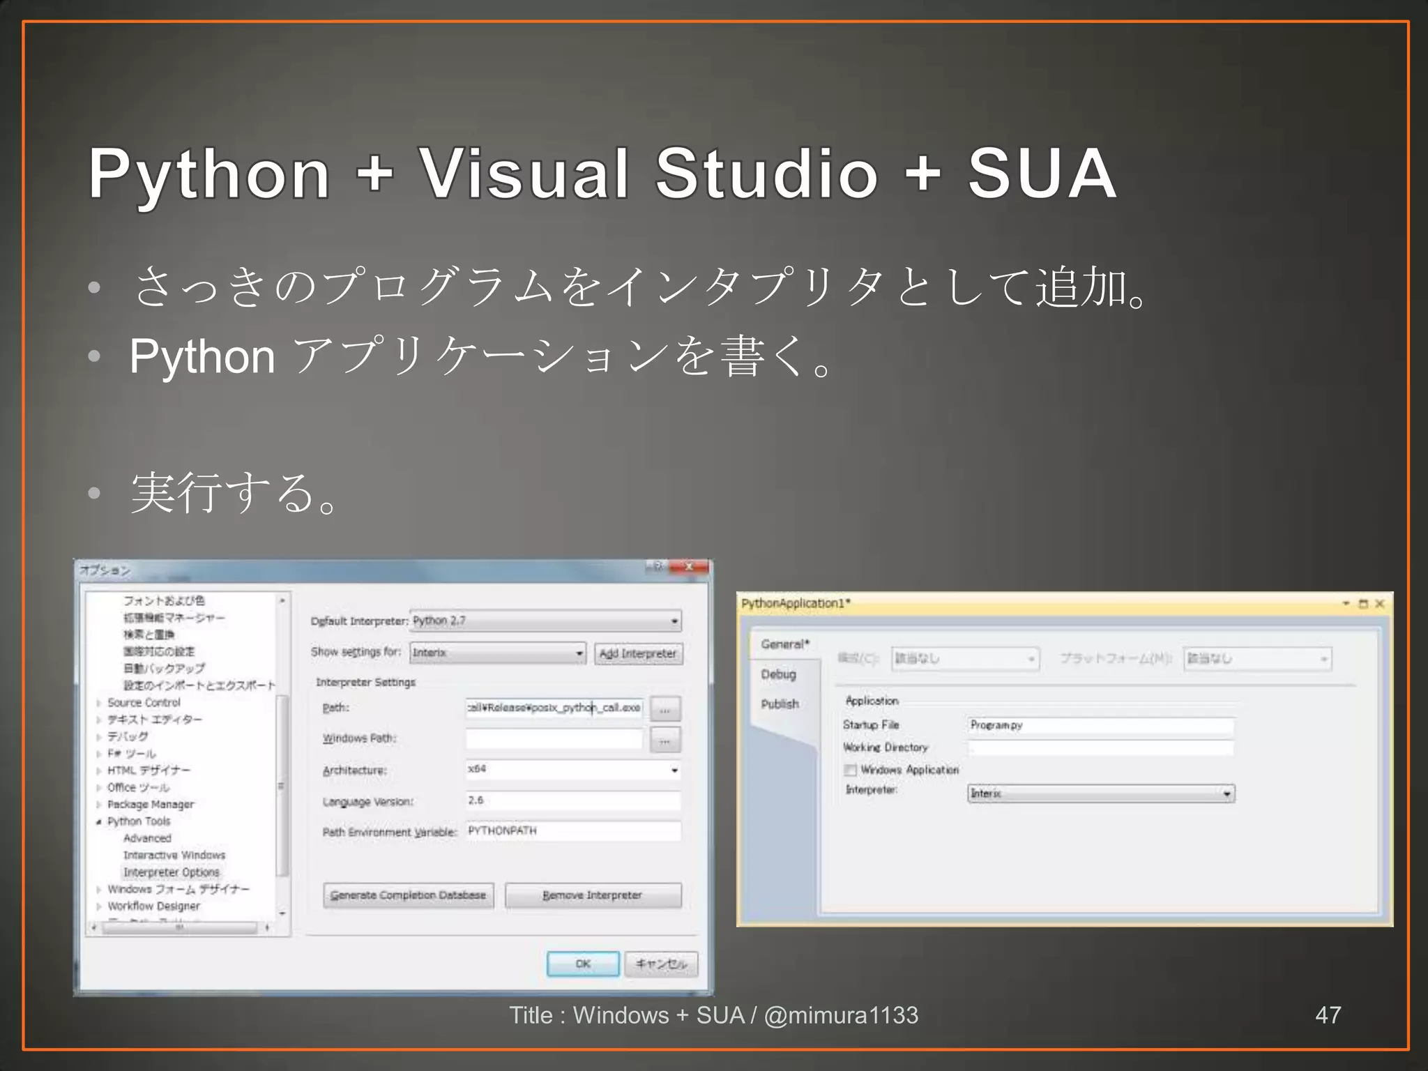
Task: Click the PythonApplication1 window maximize icon
Action: click(1363, 604)
